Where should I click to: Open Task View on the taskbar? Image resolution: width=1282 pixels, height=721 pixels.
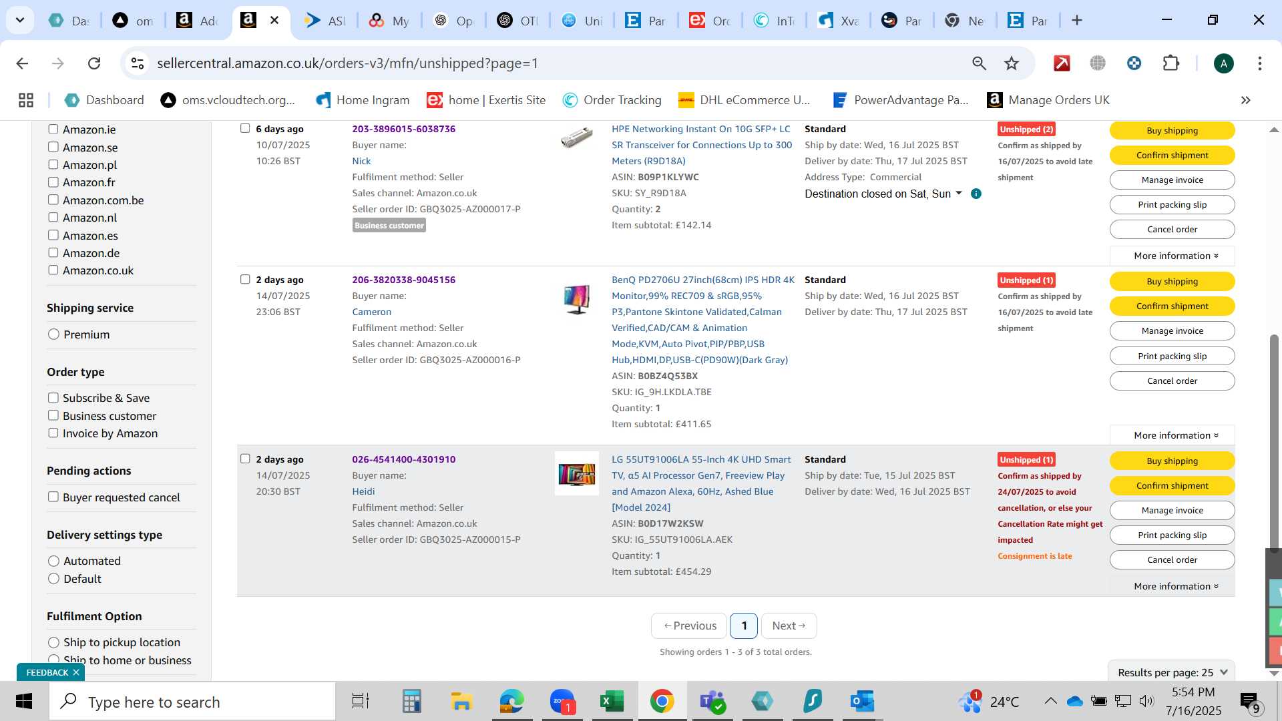[361, 702]
